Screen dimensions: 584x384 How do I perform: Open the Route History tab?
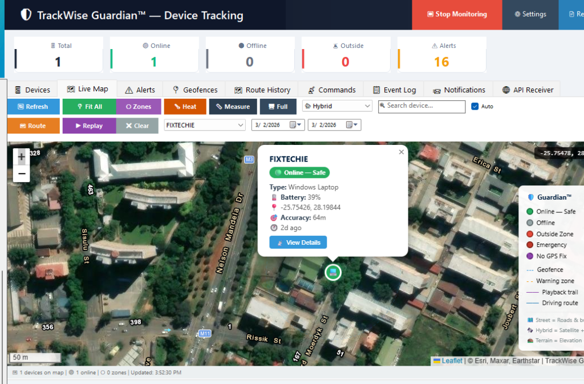click(262, 90)
